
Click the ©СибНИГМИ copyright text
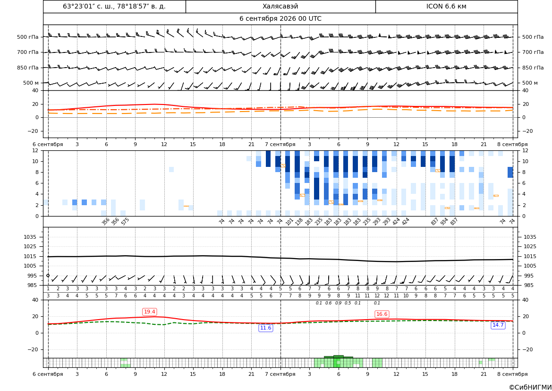tap(530, 387)
